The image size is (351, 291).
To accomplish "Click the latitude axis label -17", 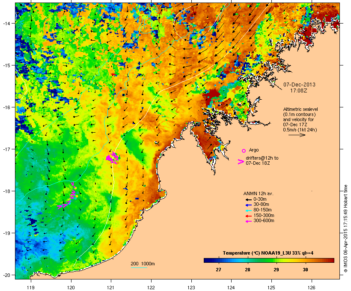I will pyautogui.click(x=6, y=149).
